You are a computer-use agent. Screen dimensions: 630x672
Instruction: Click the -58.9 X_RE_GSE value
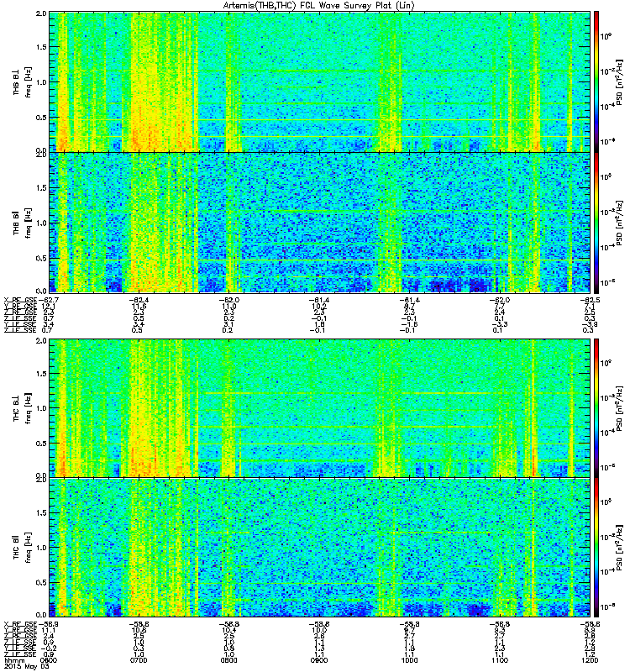coord(48,624)
